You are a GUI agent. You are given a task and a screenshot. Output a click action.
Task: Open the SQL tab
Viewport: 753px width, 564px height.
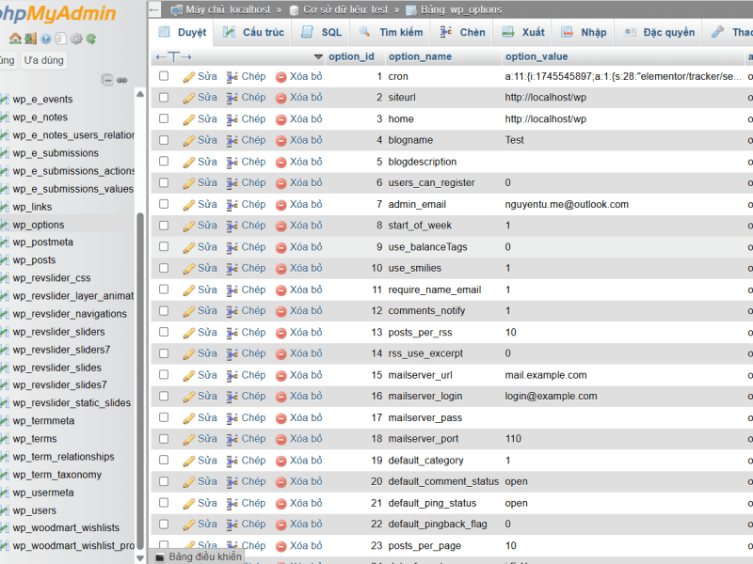pyautogui.click(x=321, y=32)
